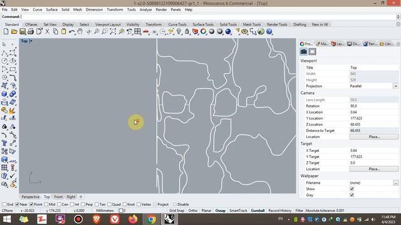Open the Layers panel tab

[x=338, y=44]
